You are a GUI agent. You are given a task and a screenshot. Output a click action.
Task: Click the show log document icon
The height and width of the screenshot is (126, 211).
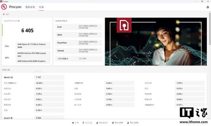pyautogui.click(x=83, y=123)
